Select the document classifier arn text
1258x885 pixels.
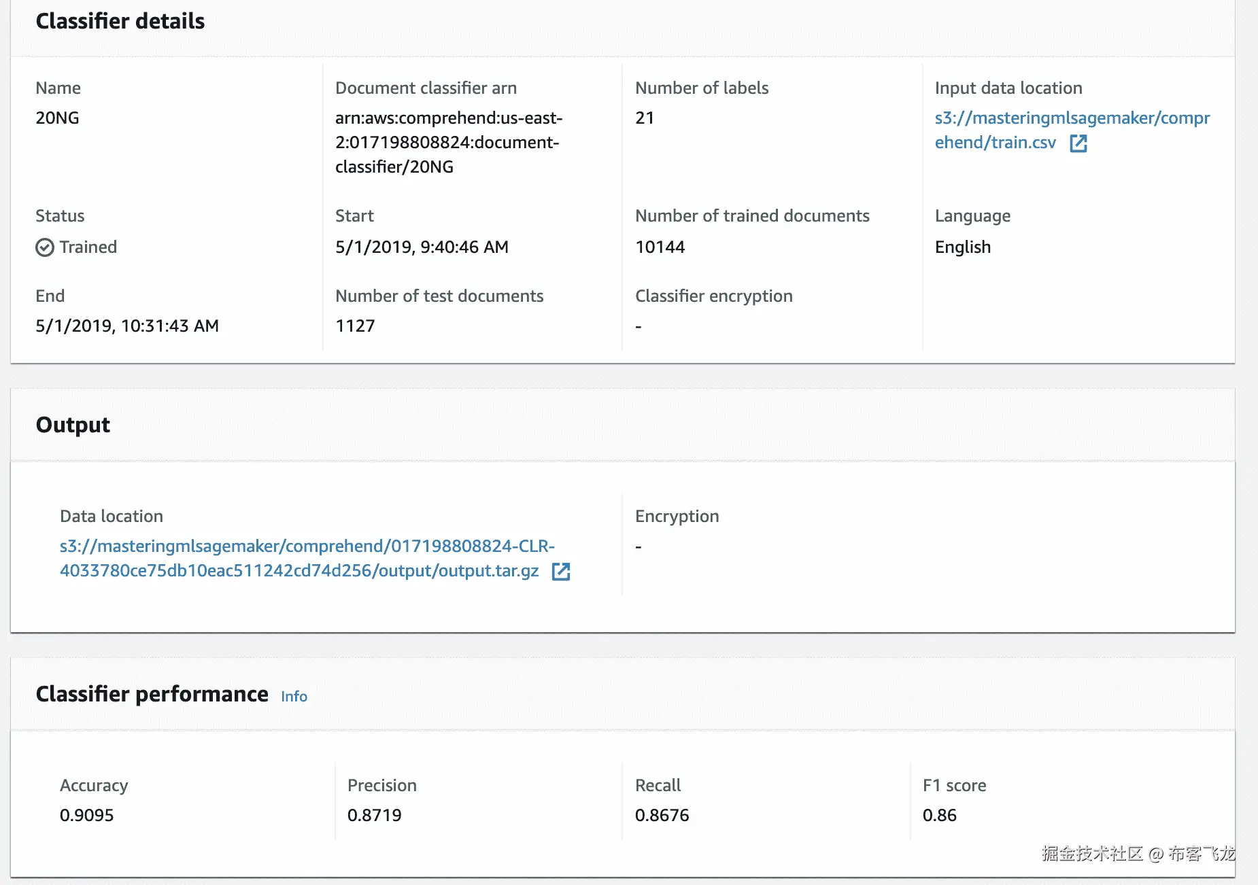tap(447, 142)
